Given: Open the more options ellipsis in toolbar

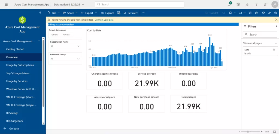Looking at the screenshot, I should (x=143, y=13).
